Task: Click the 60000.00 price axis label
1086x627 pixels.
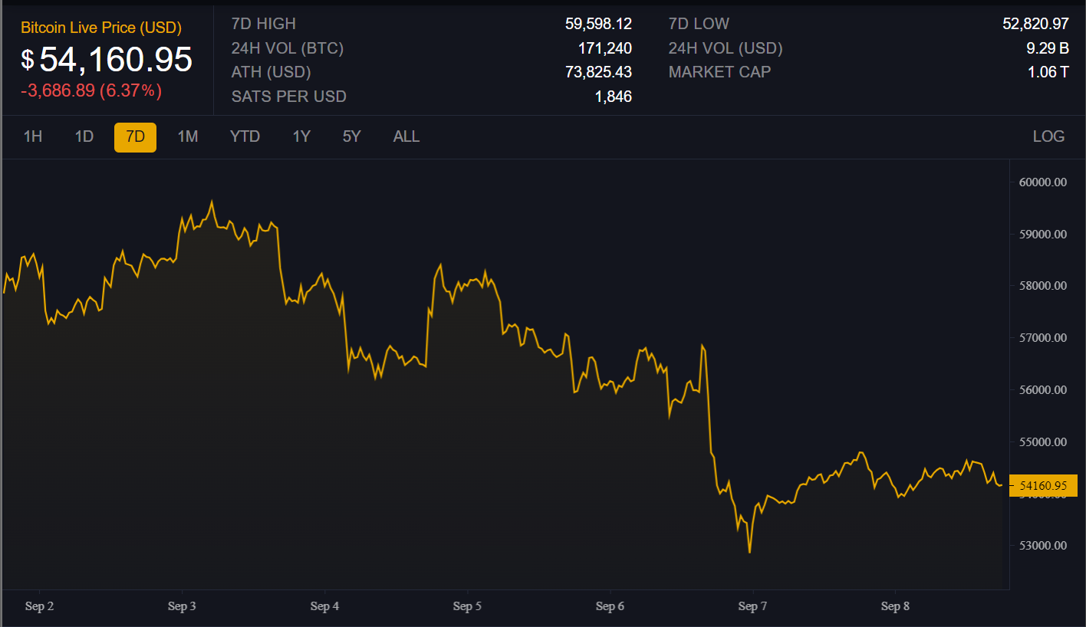Action: (1043, 182)
